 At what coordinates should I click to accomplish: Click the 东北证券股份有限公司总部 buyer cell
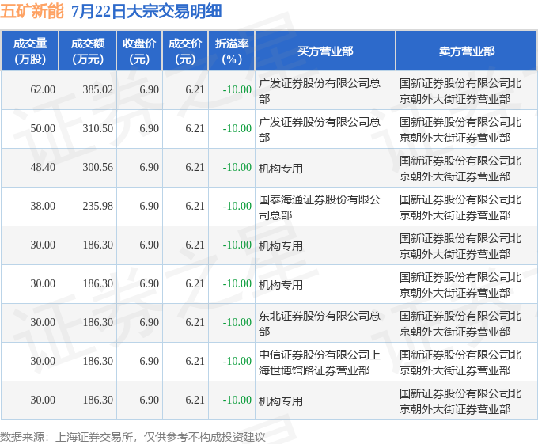pyautogui.click(x=325, y=323)
